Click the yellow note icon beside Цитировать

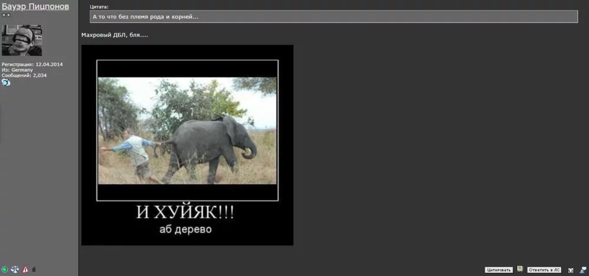click(x=520, y=269)
